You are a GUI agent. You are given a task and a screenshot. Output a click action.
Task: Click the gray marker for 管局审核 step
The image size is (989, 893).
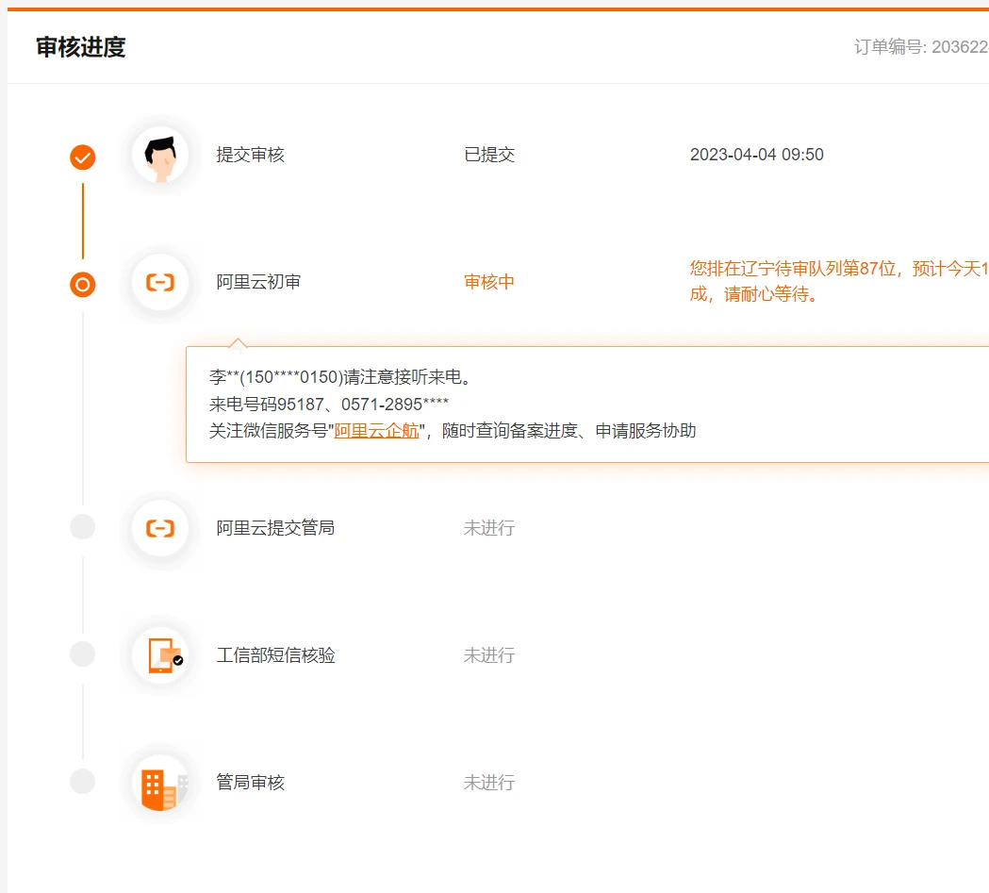[83, 782]
